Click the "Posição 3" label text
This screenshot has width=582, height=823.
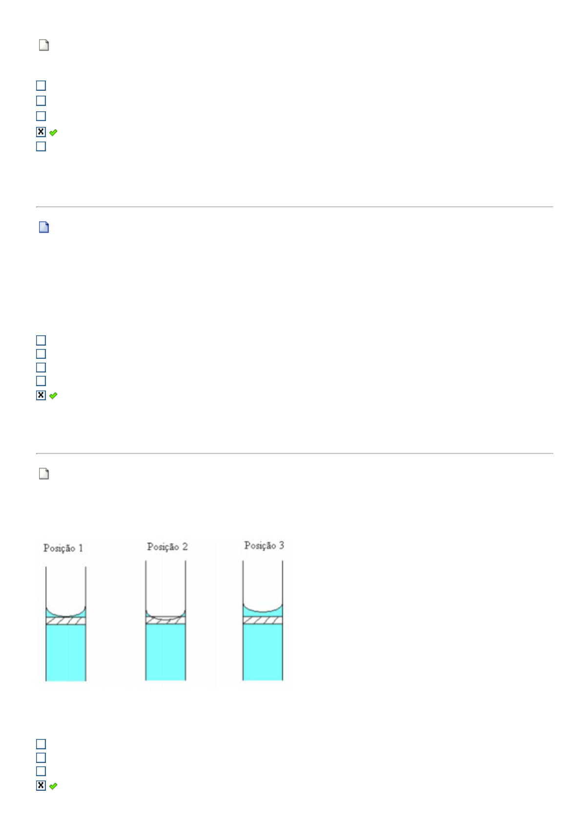pos(264,545)
